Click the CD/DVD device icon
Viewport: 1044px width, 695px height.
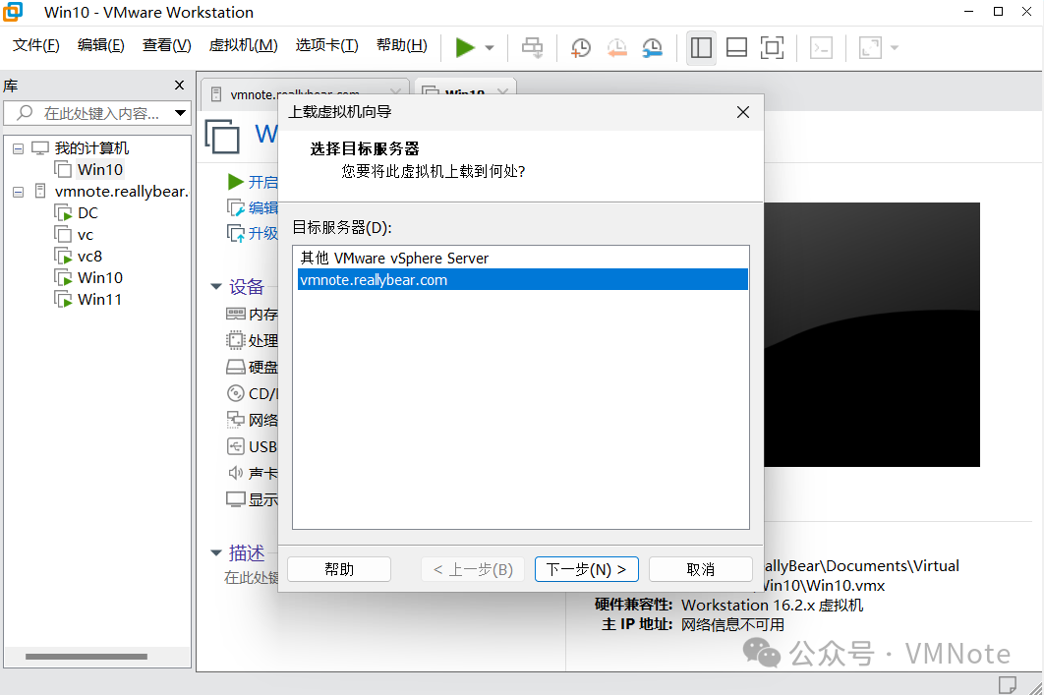point(236,393)
